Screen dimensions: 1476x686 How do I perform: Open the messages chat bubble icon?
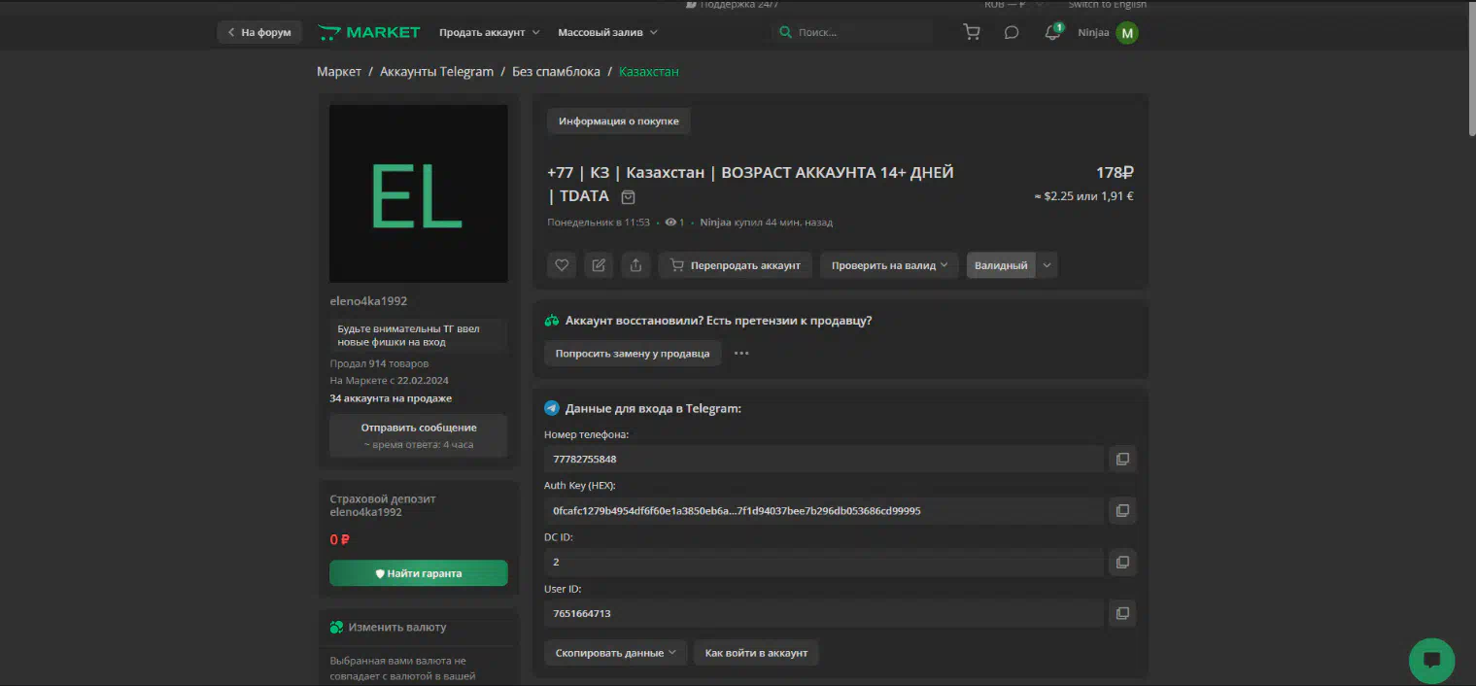coord(1012,32)
